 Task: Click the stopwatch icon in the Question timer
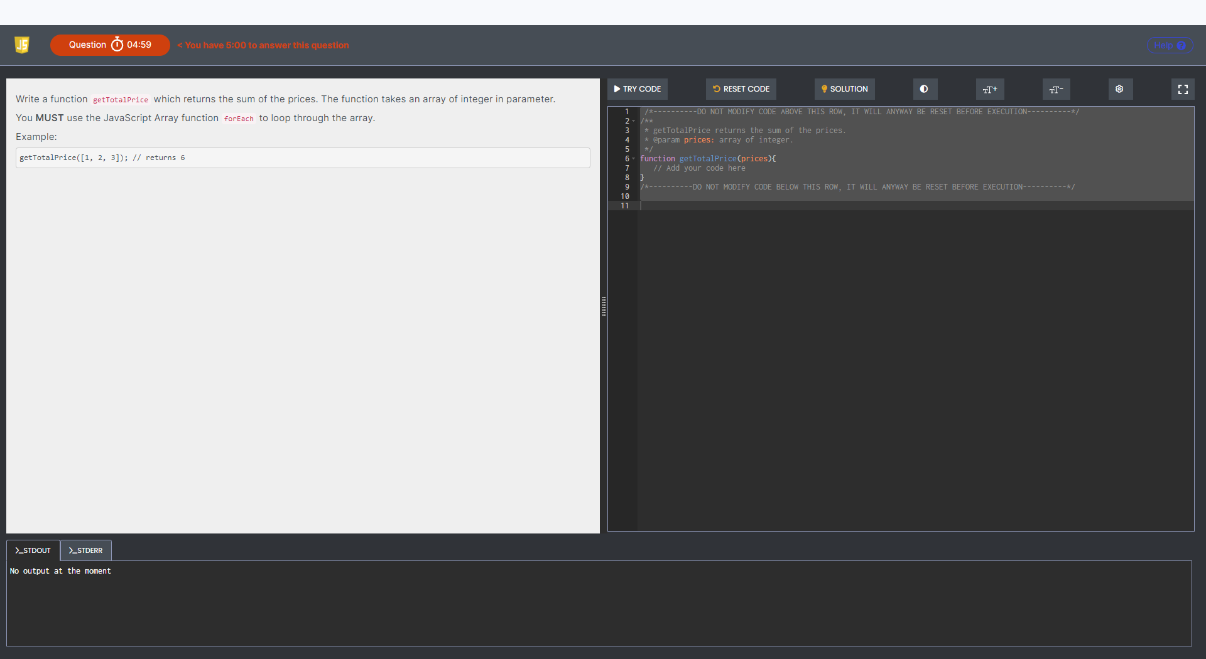point(117,45)
